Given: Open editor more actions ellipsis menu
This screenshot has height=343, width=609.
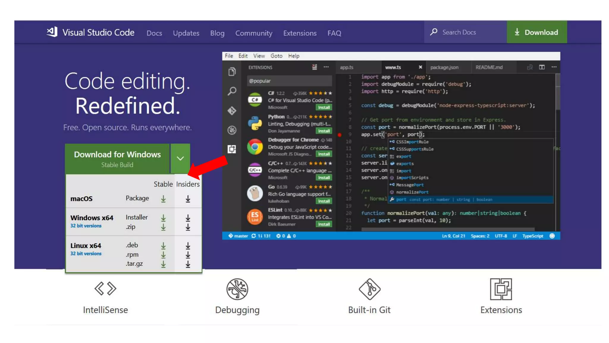Looking at the screenshot, I should click(554, 67).
